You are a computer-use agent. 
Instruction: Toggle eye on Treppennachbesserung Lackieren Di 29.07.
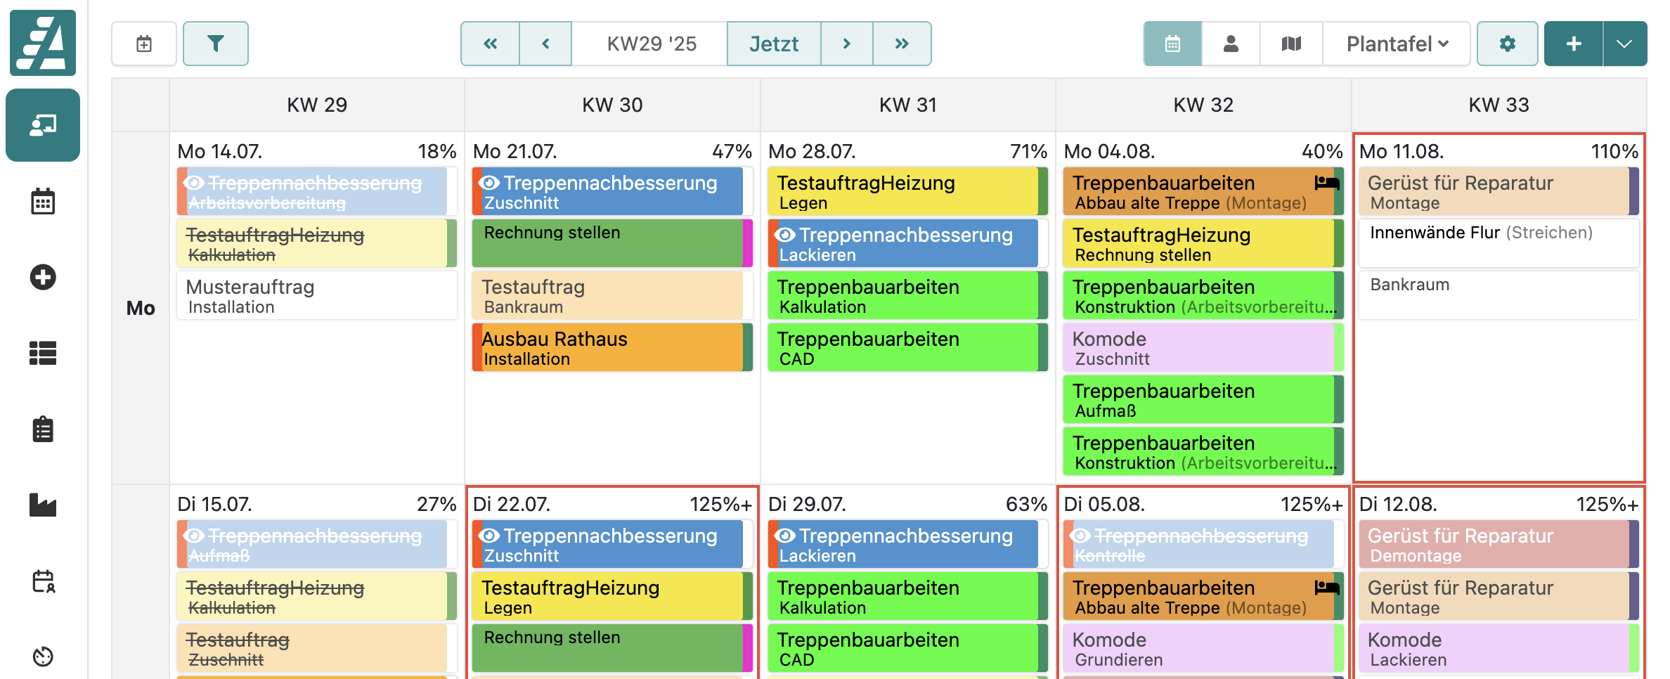[x=785, y=536]
